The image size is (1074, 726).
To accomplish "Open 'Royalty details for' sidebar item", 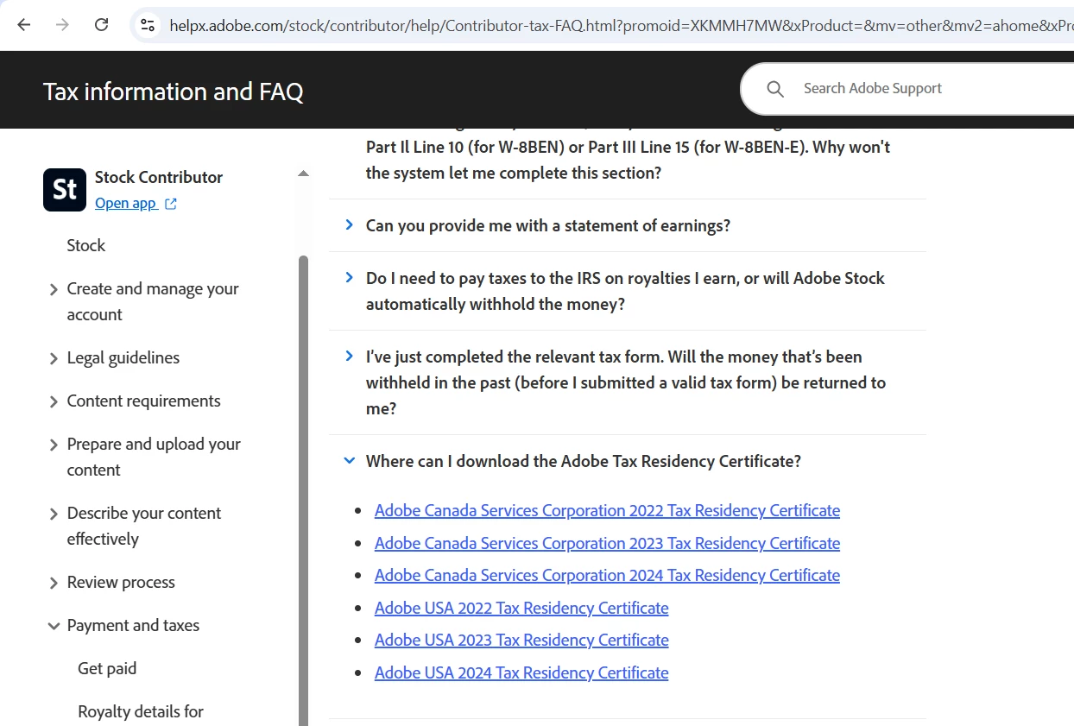I will click(141, 711).
